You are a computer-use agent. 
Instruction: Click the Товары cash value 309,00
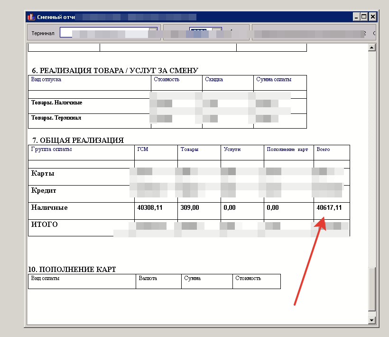tap(190, 208)
